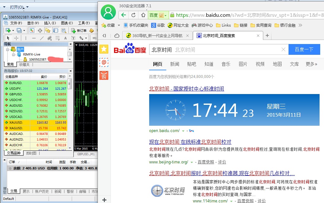Open the 显示(V) menu in MetaTrader
Viewport: 324px width, 203px height.
pos(33,23)
